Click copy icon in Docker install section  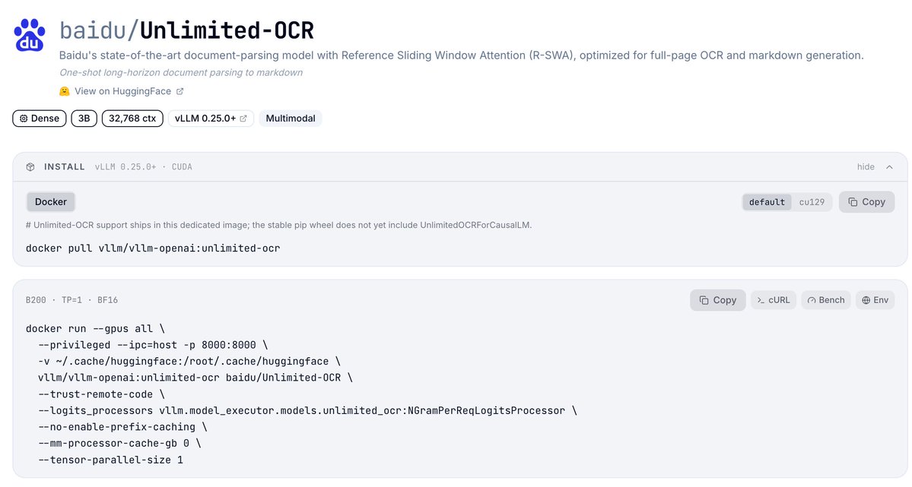point(853,202)
